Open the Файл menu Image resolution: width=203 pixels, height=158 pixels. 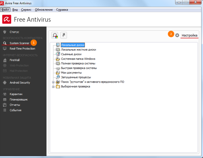click(5, 10)
